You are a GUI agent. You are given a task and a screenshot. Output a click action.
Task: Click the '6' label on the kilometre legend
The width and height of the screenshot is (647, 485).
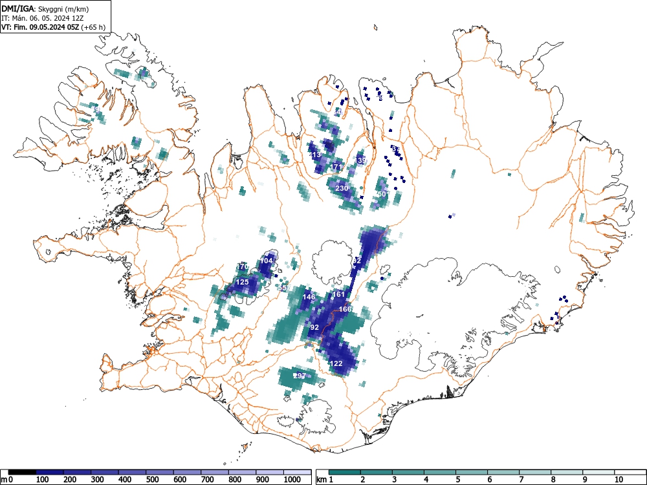[489, 480]
